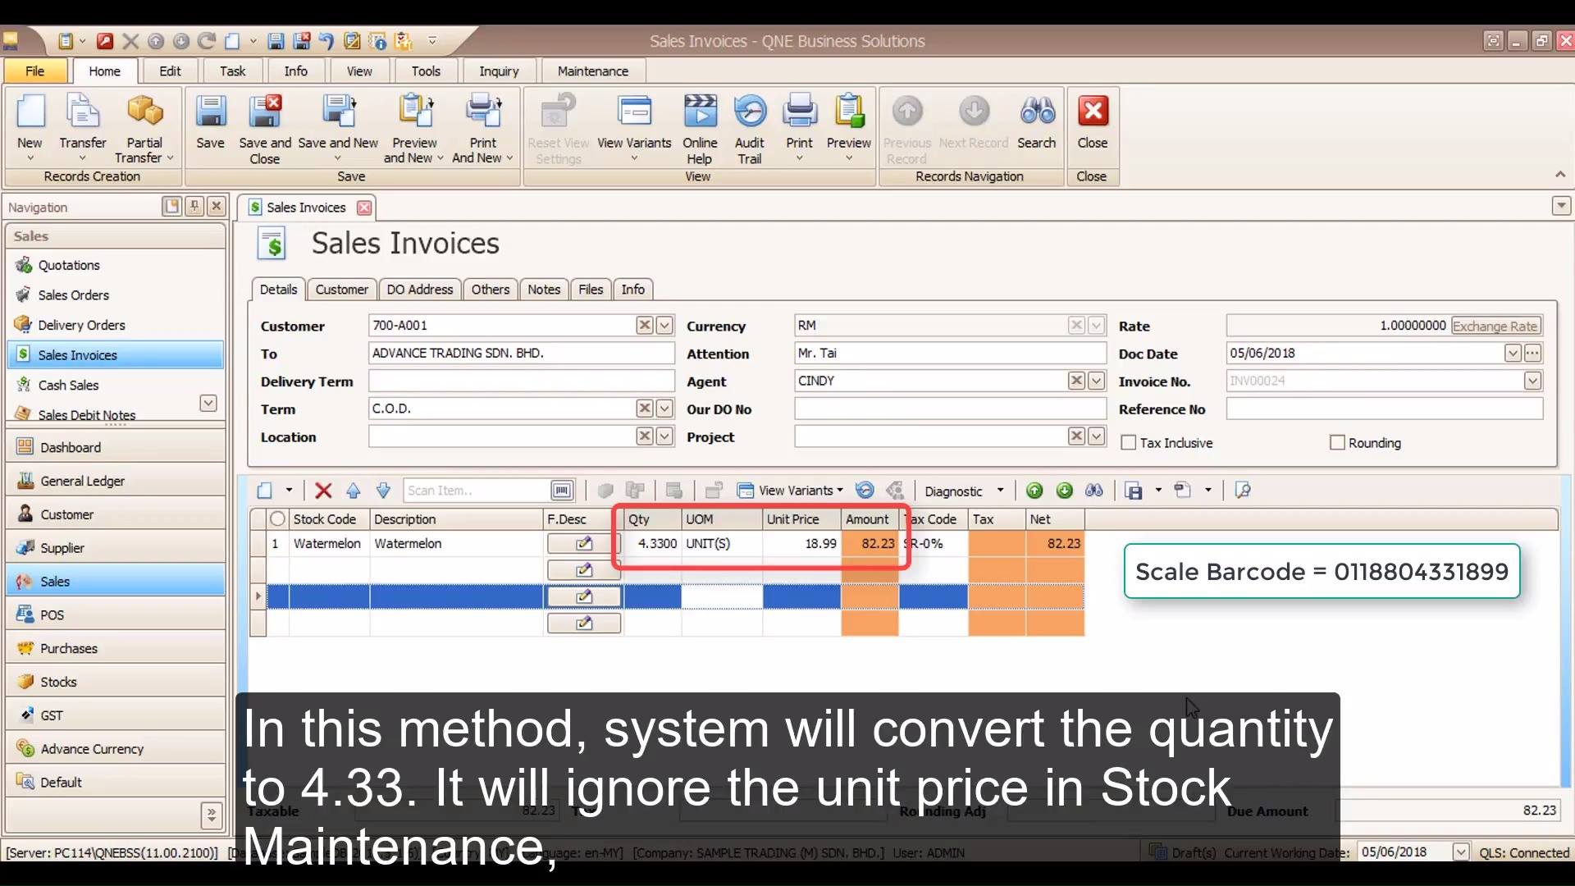This screenshot has height=886, width=1575.
Task: Close the Sales Invoices document tab
Action: [x=364, y=208]
